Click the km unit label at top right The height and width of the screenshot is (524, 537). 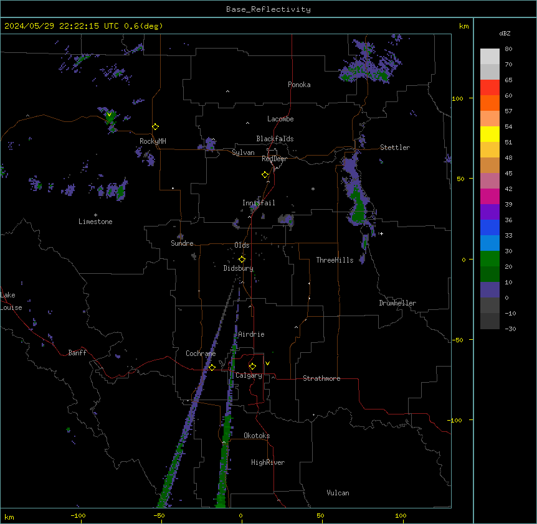[x=463, y=26]
